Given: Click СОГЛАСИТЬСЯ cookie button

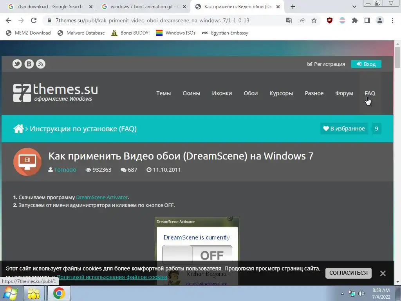Looking at the screenshot, I should tap(348, 273).
